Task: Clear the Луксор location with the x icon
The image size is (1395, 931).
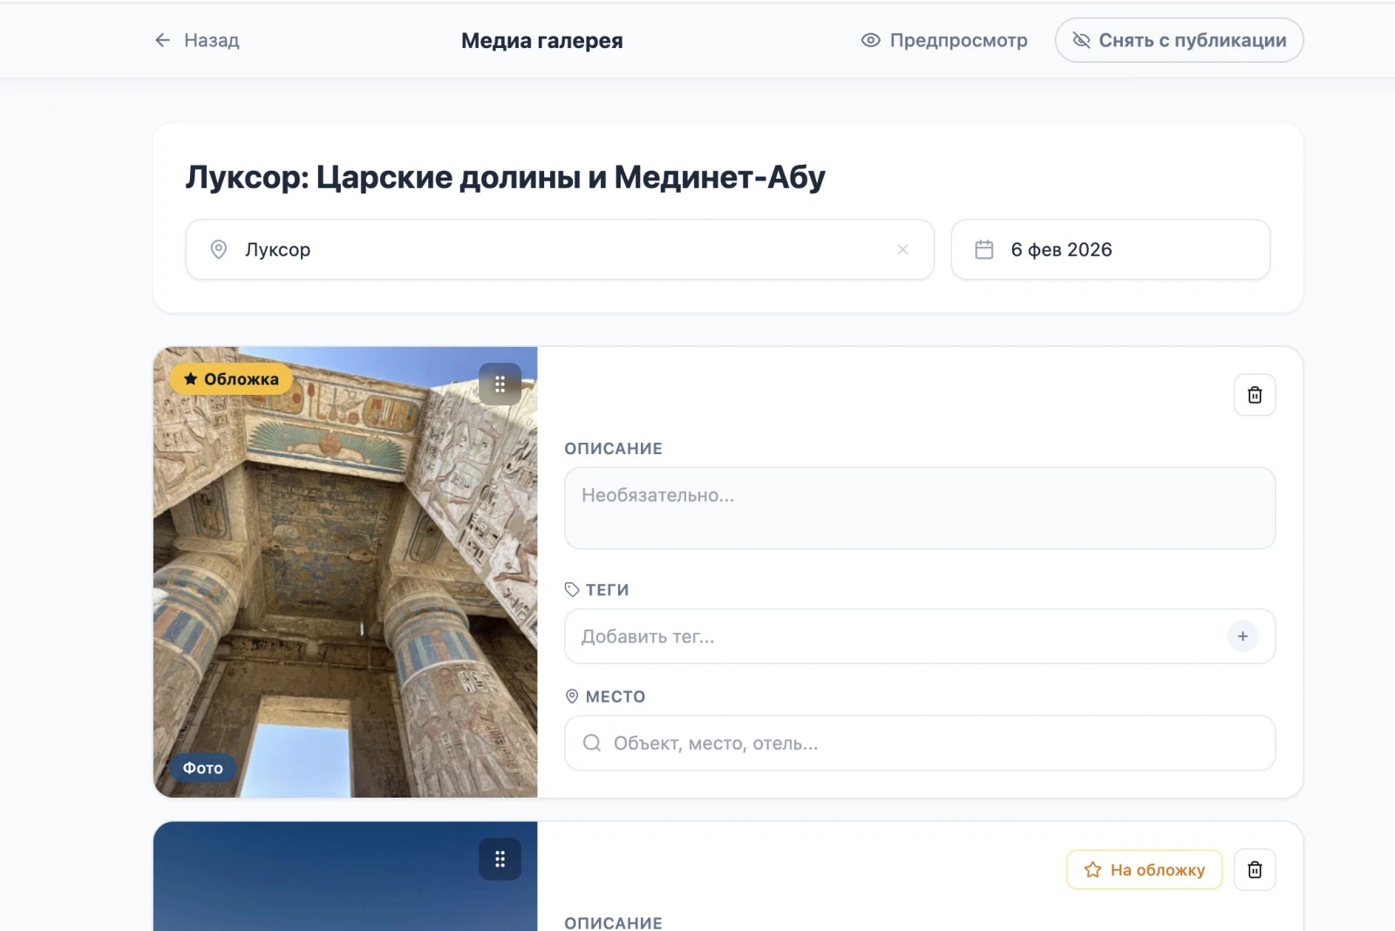Action: 902,249
